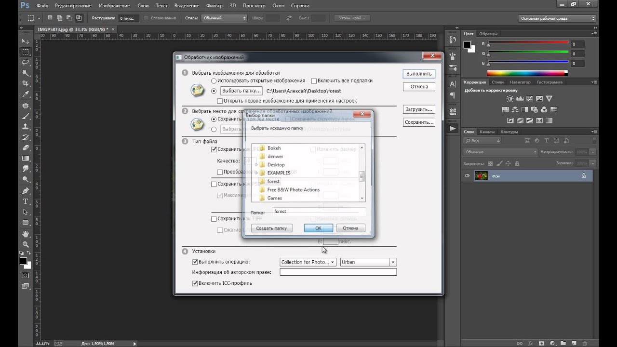The height and width of the screenshot is (347, 617).
Task: Select the Magic Wand tool
Action: click(x=26, y=73)
